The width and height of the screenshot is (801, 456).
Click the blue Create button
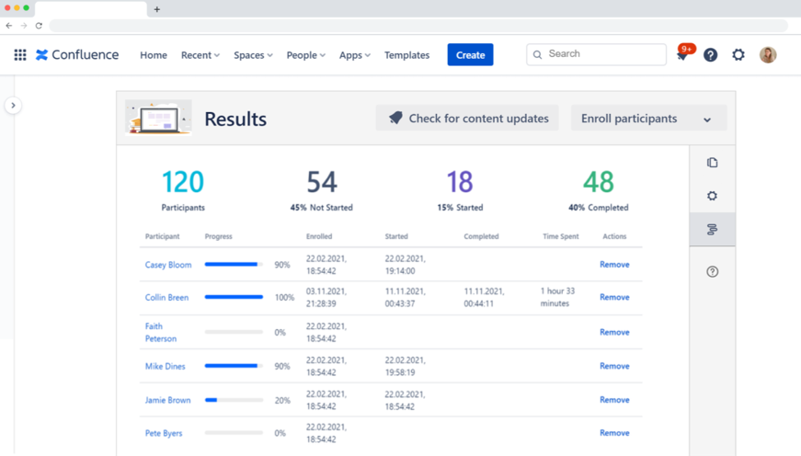coord(470,55)
